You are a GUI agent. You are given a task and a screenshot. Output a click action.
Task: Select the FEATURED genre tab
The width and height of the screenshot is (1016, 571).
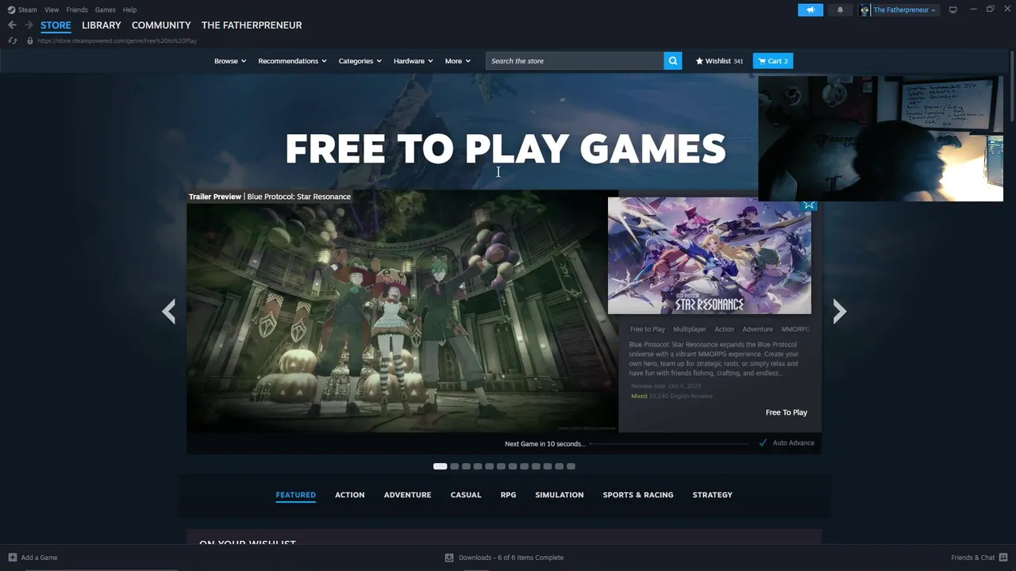coord(295,495)
